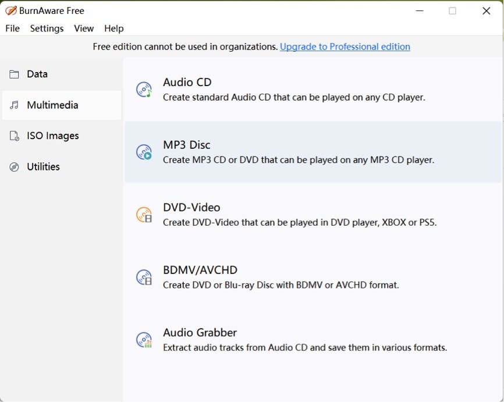
Task: Open the View menu
Action: [x=84, y=29]
